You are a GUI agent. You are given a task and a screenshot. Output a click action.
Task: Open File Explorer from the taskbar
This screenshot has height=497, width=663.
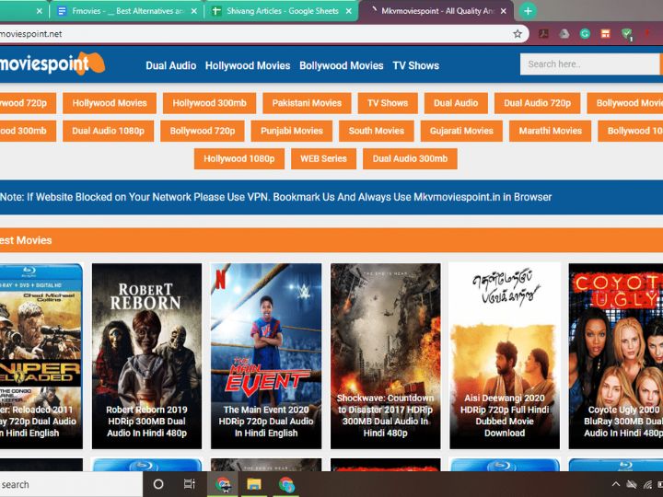click(x=254, y=484)
